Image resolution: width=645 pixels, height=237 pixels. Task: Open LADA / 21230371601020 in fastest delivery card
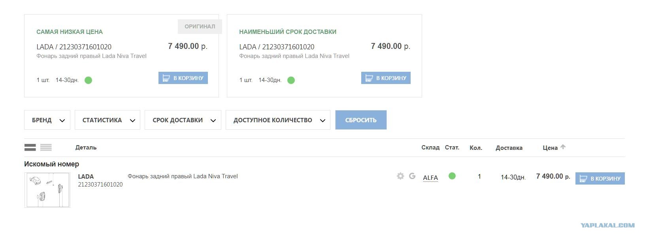(x=277, y=47)
